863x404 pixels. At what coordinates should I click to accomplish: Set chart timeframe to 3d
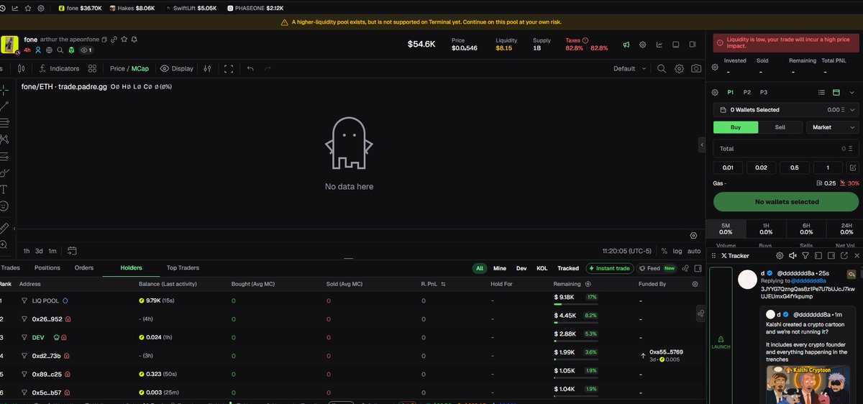tap(40, 251)
